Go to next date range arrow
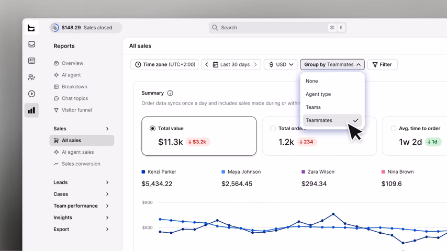This screenshot has width=447, height=251. pos(255,64)
